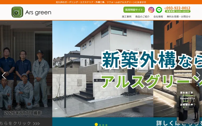Close the floating video popup with X
The image size is (202, 126).
197,85
